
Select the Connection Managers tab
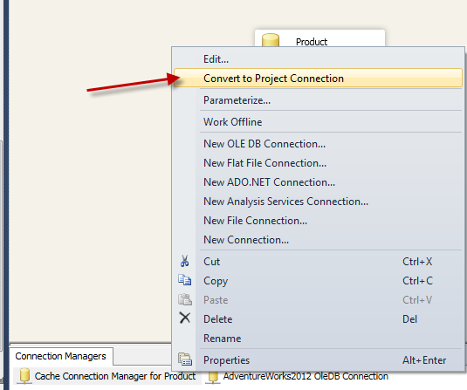pos(61,356)
